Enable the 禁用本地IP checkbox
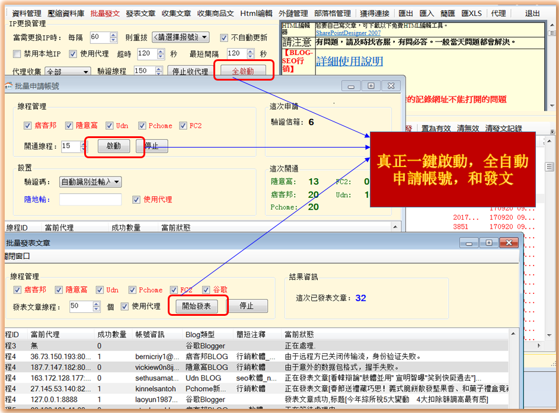 click(x=17, y=54)
